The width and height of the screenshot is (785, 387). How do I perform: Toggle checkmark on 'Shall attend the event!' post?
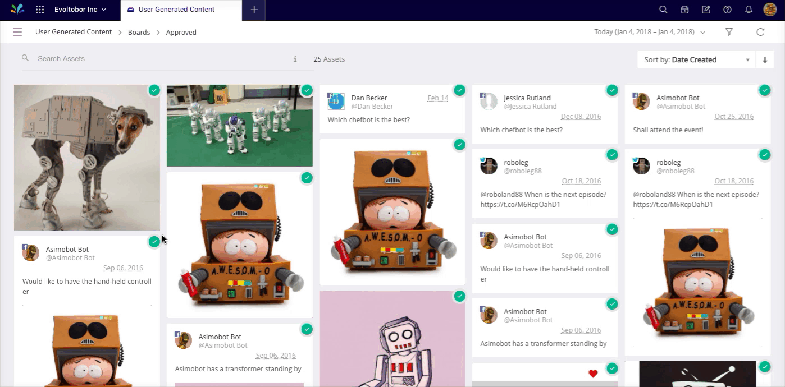[765, 90]
